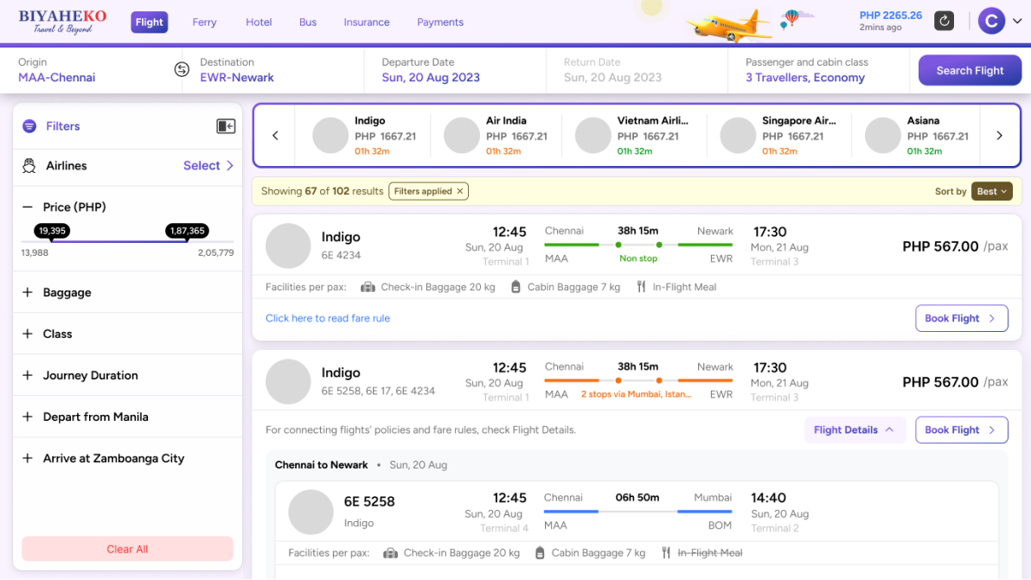The height and width of the screenshot is (580, 1031).
Task: Expand the Journey Duration filter
Action: pyautogui.click(x=28, y=376)
